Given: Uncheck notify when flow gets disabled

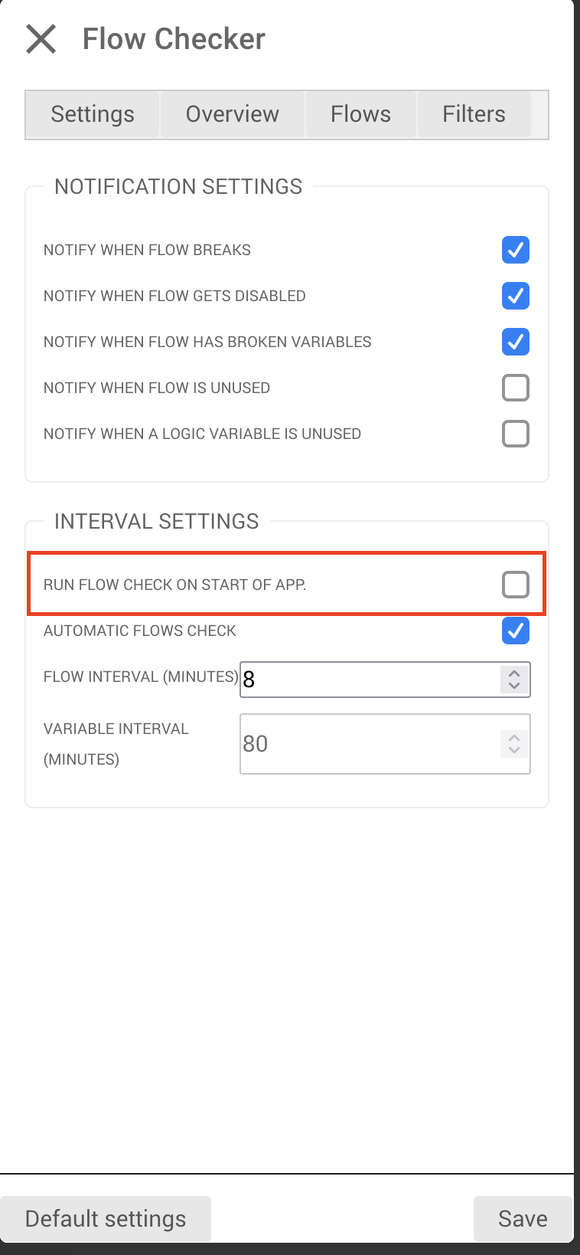Looking at the screenshot, I should coord(515,296).
